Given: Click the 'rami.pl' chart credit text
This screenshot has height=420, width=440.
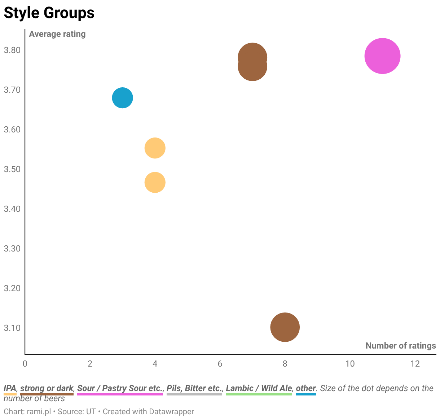Looking at the screenshot, I should click(x=39, y=411).
